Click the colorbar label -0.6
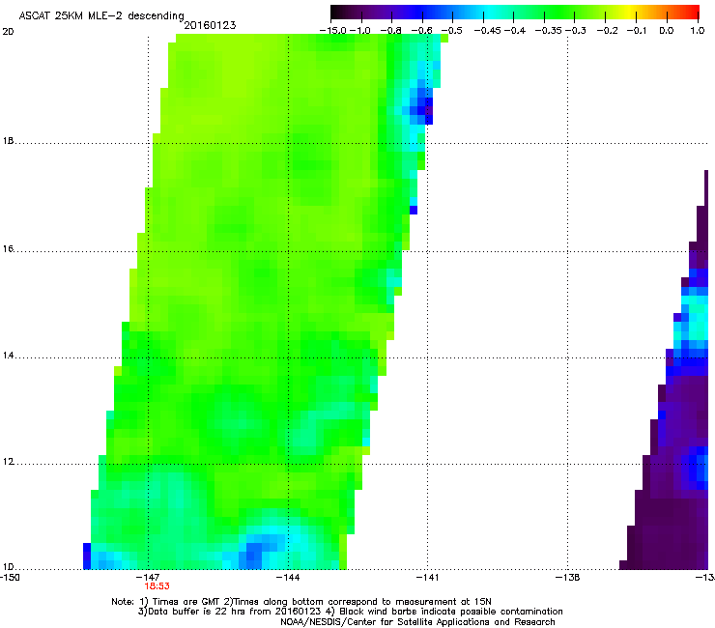The image size is (715, 628). click(x=422, y=31)
